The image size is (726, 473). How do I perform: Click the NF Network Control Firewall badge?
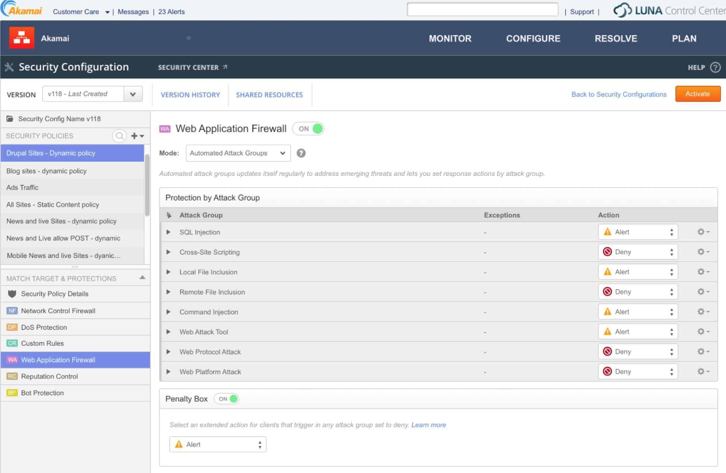(12, 310)
